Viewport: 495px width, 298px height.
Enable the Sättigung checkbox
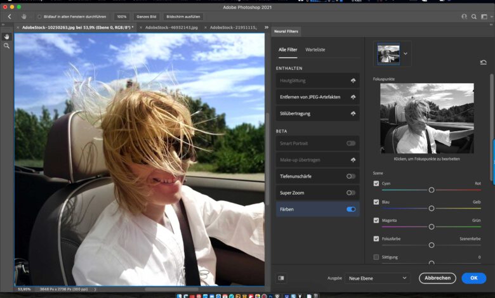pos(376,257)
